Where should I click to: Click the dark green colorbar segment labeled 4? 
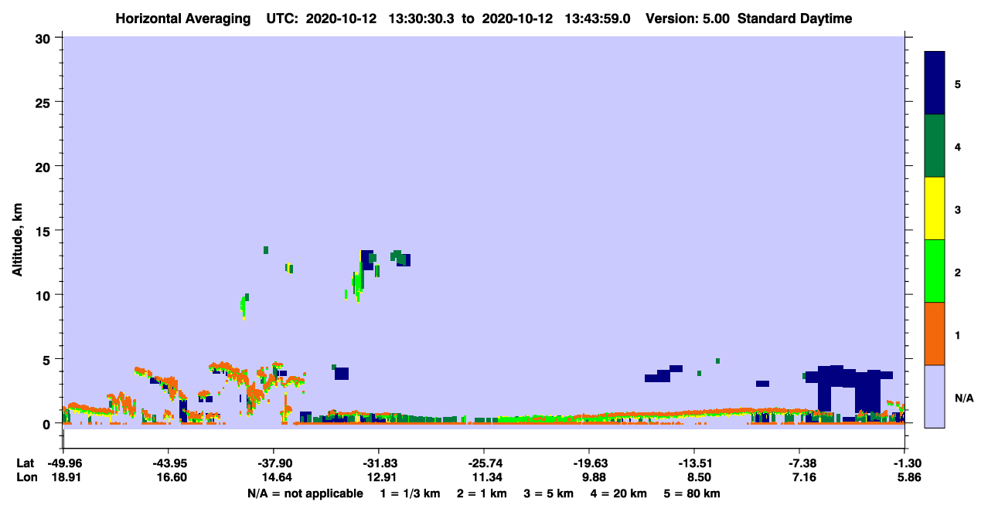[935, 146]
